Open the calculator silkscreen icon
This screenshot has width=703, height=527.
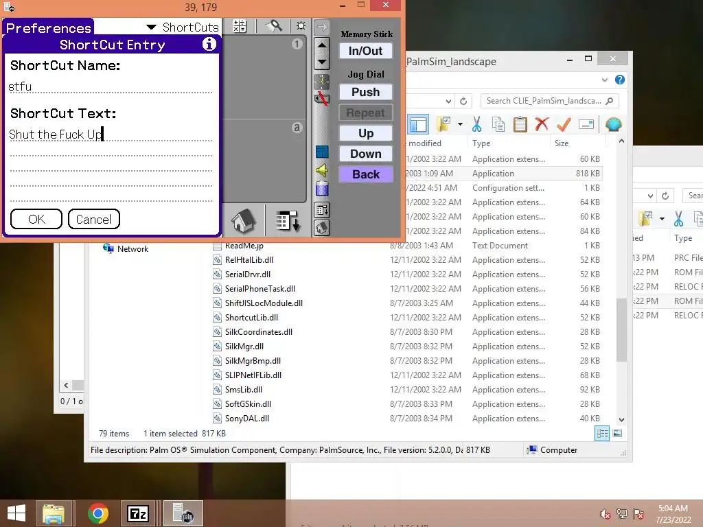(x=240, y=26)
